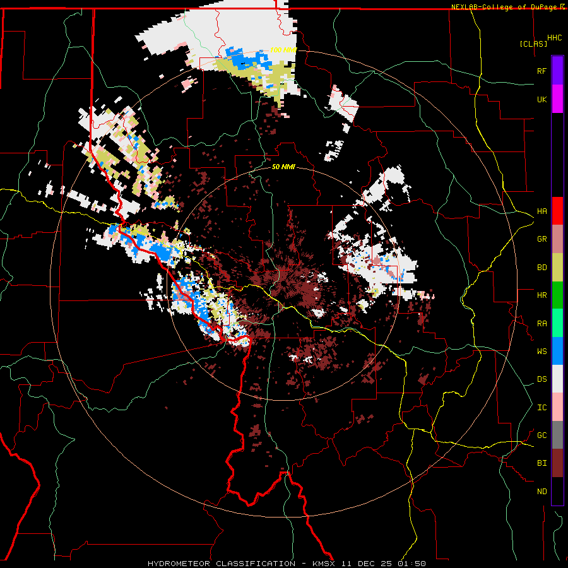This screenshot has height=568, width=568.
Task: Click the UK legend label
Action: pyautogui.click(x=541, y=99)
